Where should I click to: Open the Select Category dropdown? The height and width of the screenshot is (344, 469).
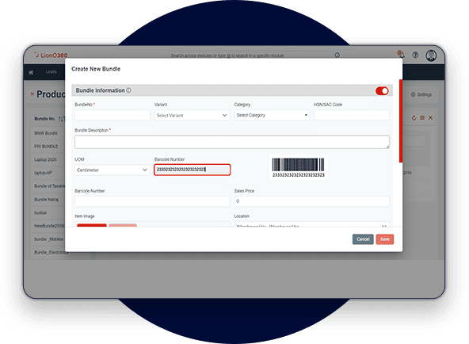point(272,115)
